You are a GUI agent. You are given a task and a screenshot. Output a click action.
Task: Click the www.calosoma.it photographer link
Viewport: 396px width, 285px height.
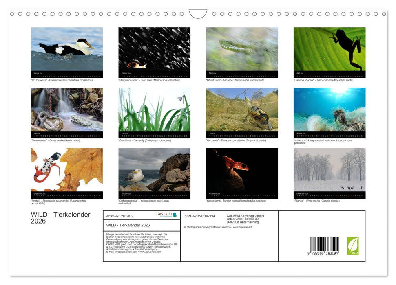pos(242,227)
